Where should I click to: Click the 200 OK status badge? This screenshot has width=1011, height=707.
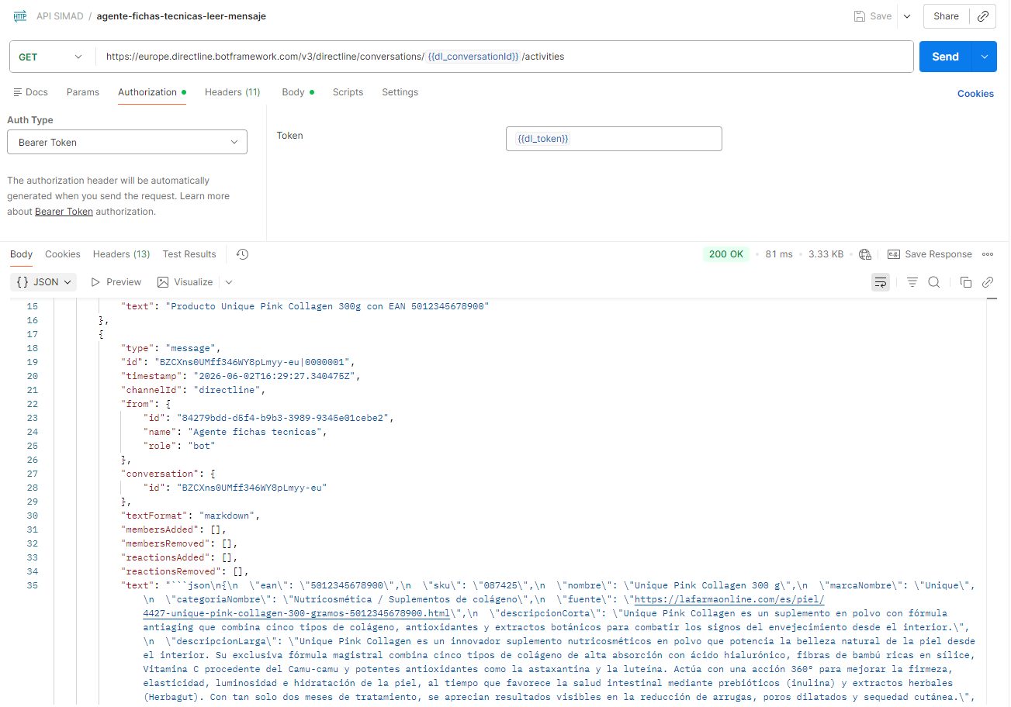point(726,254)
